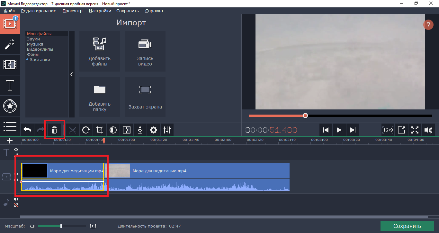Select the scissors split tool

(73, 130)
